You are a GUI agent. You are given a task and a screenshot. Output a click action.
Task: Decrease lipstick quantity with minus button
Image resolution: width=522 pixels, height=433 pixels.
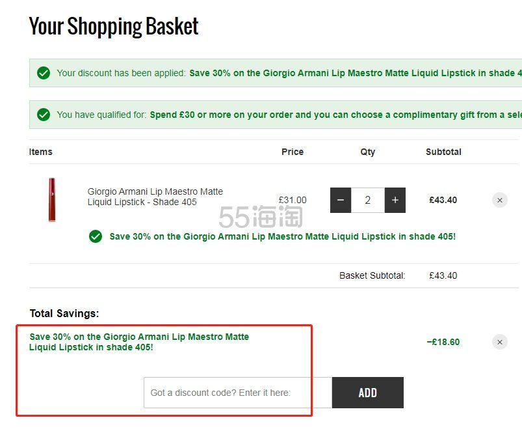pyautogui.click(x=341, y=200)
